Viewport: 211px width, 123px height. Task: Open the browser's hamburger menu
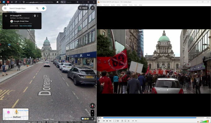click(78, 2)
